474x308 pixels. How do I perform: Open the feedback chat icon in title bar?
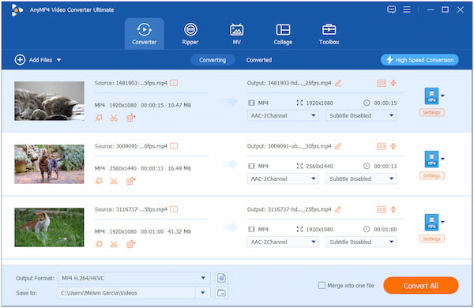(x=392, y=9)
